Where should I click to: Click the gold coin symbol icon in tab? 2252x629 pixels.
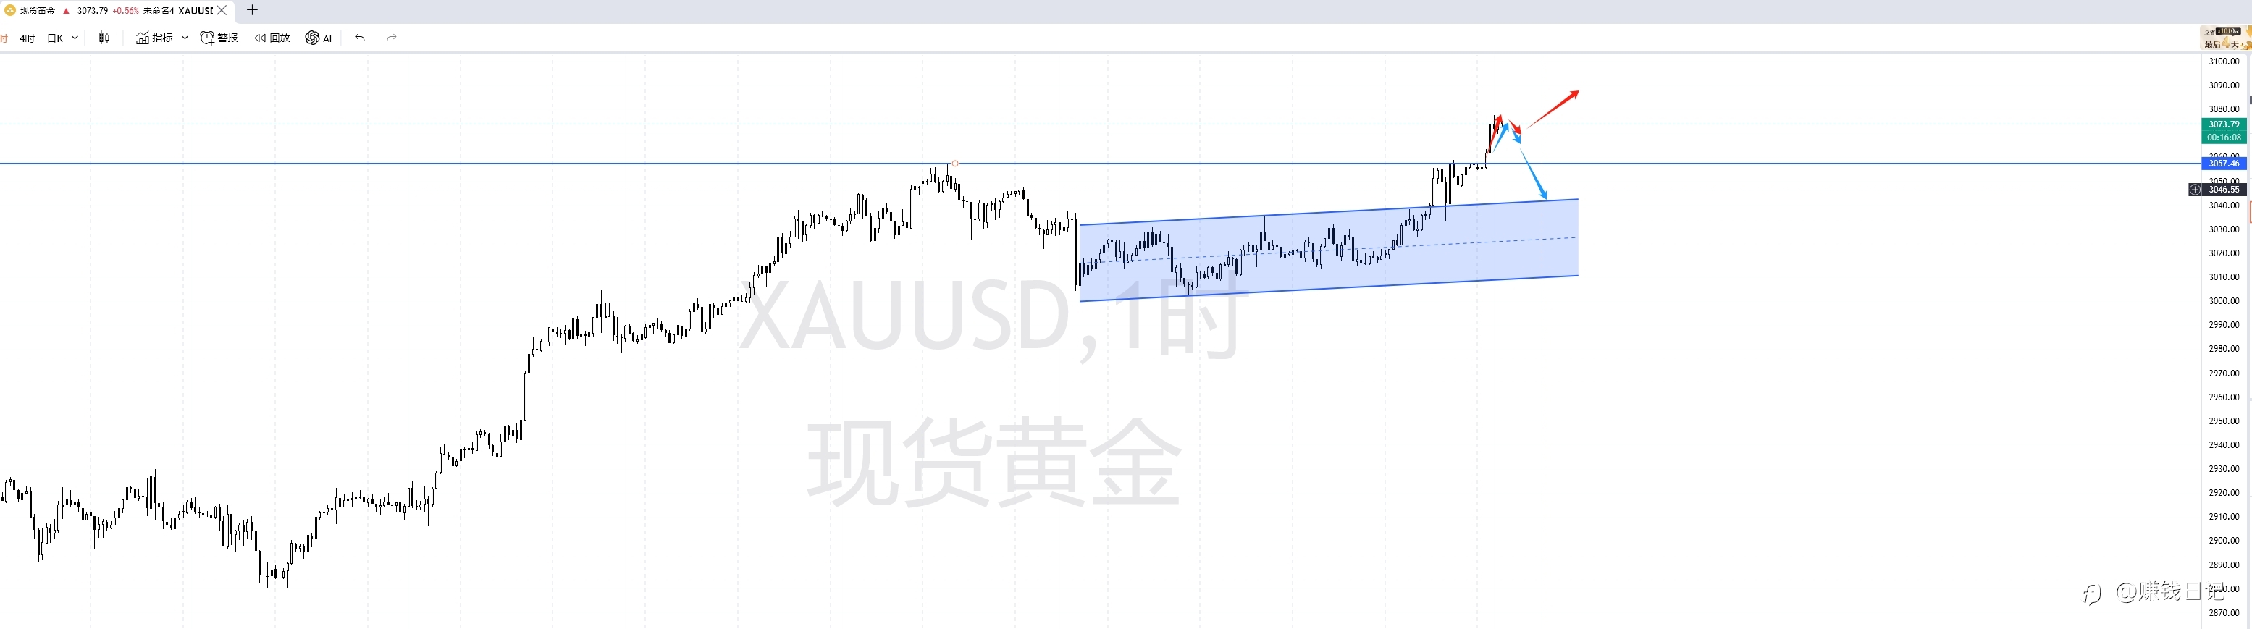coord(9,10)
